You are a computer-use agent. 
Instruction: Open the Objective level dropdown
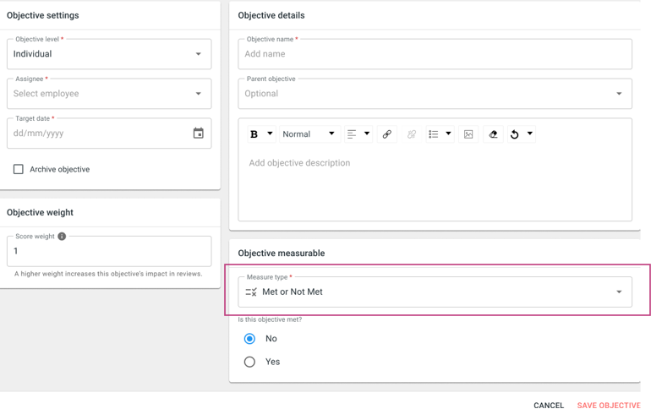coord(109,54)
